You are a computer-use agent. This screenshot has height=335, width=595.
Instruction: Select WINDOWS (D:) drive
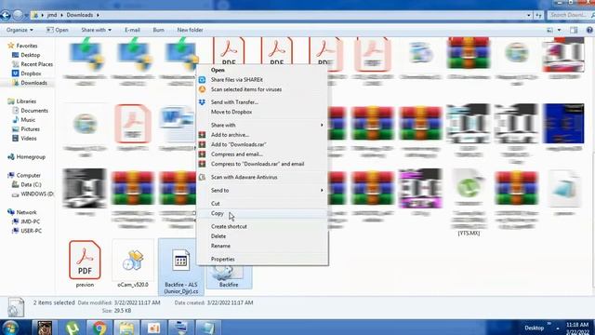37,194
